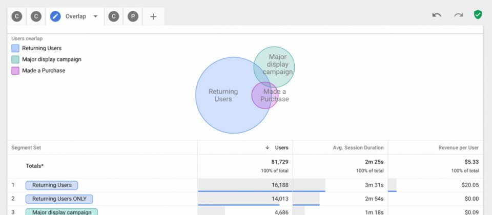Open the C tab right of Overlap
Image resolution: width=492 pixels, height=215 pixels.
[x=114, y=16]
